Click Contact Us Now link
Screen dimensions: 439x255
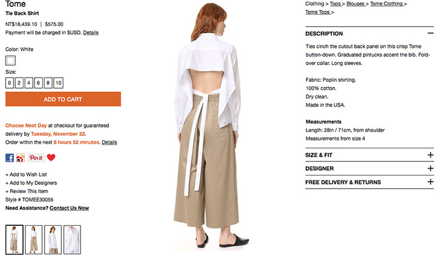pos(69,208)
